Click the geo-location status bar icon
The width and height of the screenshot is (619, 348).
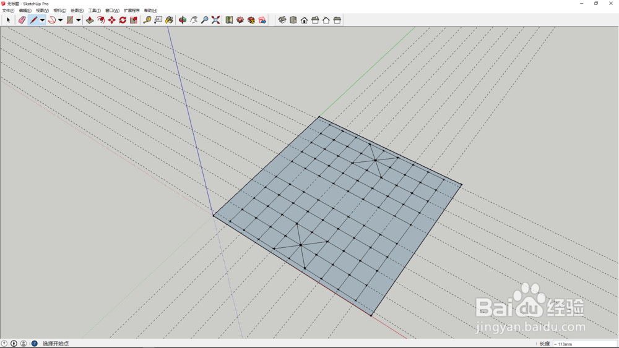pyautogui.click(x=4, y=344)
